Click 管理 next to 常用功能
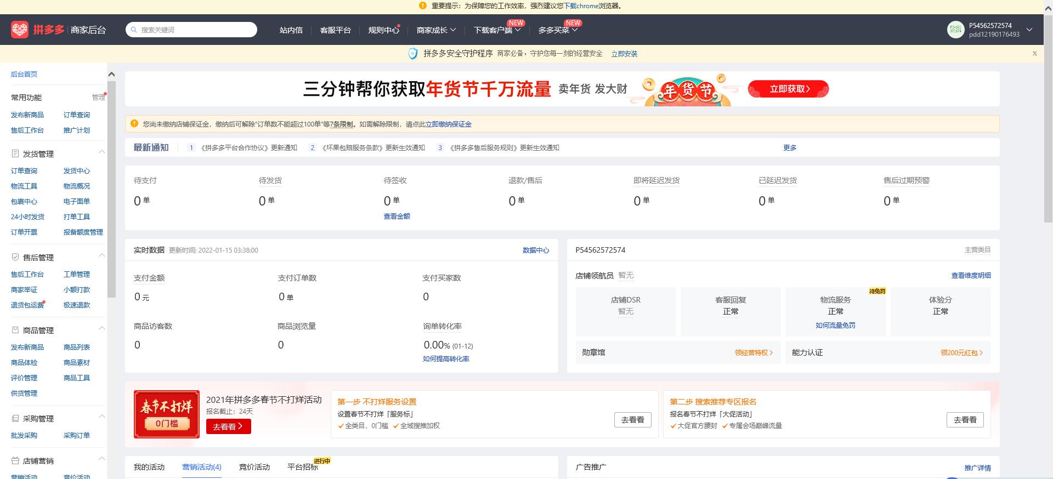The height and width of the screenshot is (479, 1053). pos(99,98)
